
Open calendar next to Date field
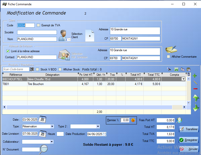43,119
